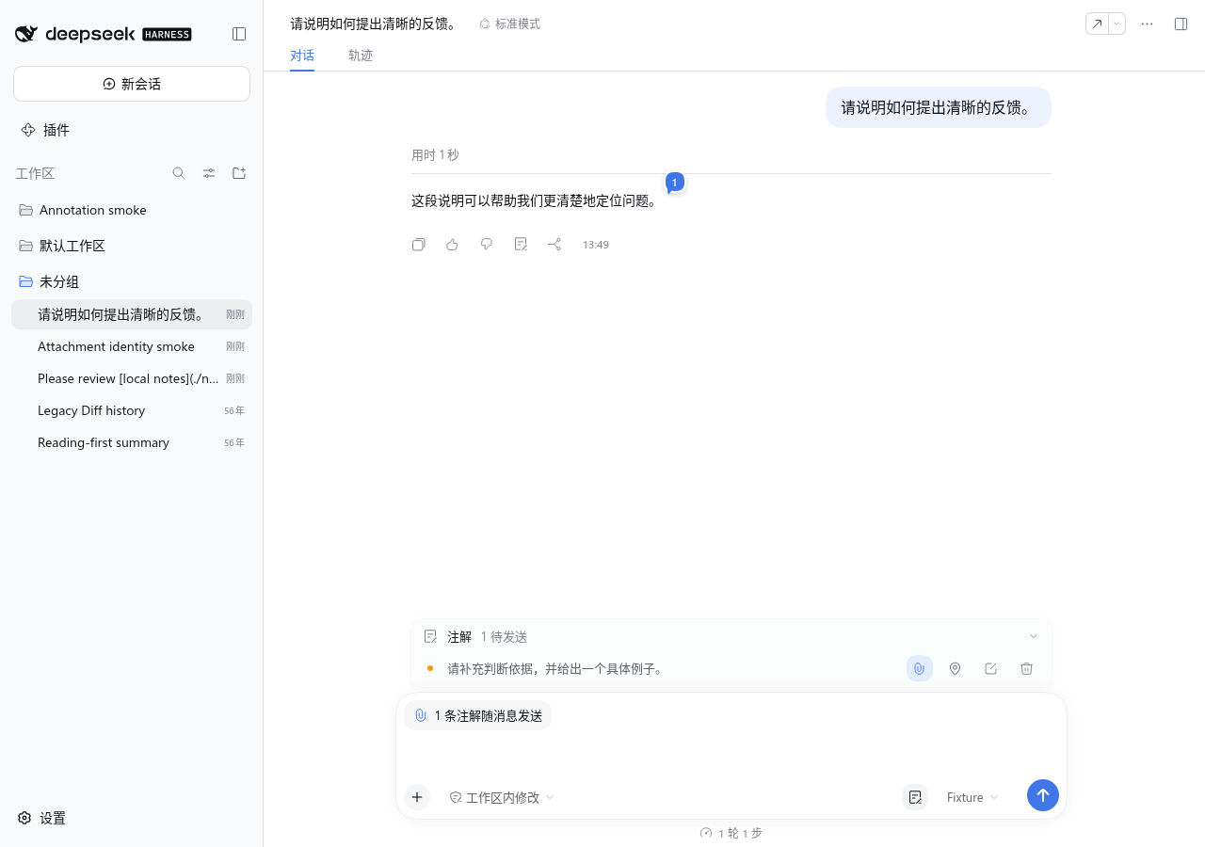Open the 工作区内修改 permission dropdown
Screen dimensions: 1205x847
[x=502, y=797]
